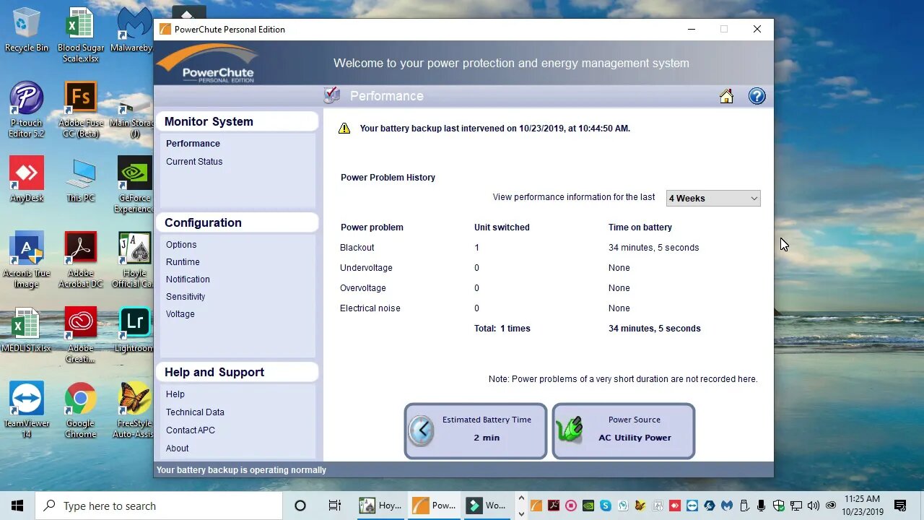This screenshot has height=520, width=924.
Task: Select Current Status in sidebar
Action: tap(194, 162)
